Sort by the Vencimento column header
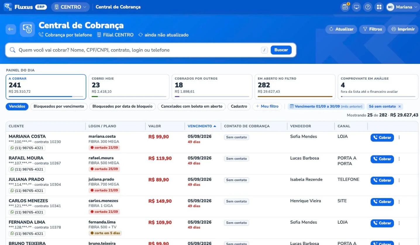The image size is (420, 245). [x=202, y=126]
